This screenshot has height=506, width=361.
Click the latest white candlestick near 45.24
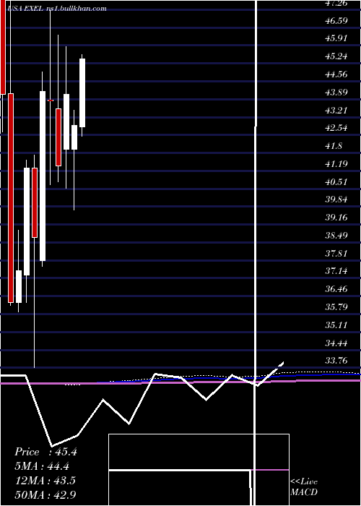[x=82, y=93]
